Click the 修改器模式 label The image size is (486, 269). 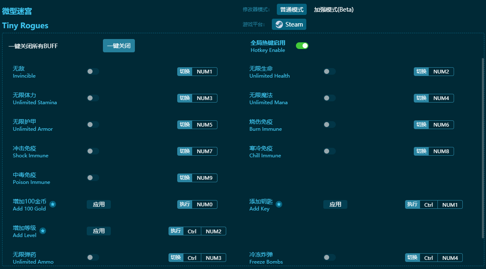tap(256, 10)
